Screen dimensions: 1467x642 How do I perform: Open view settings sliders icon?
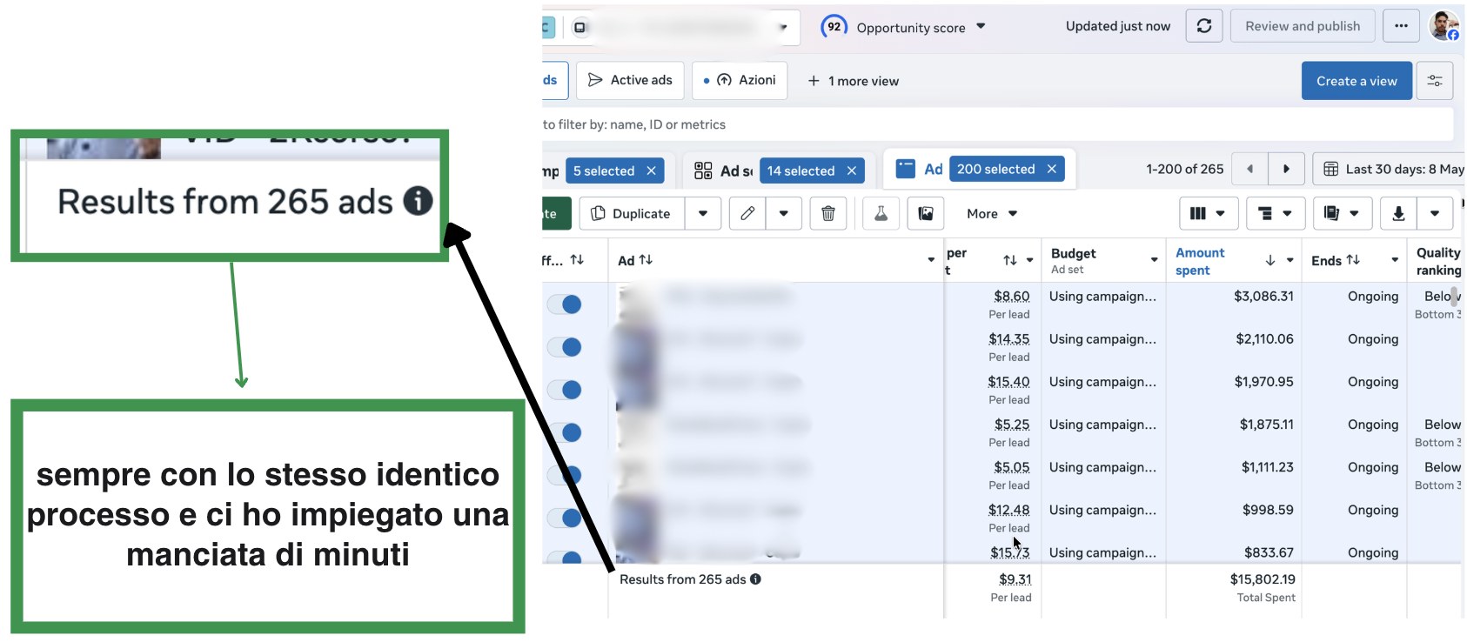1435,81
